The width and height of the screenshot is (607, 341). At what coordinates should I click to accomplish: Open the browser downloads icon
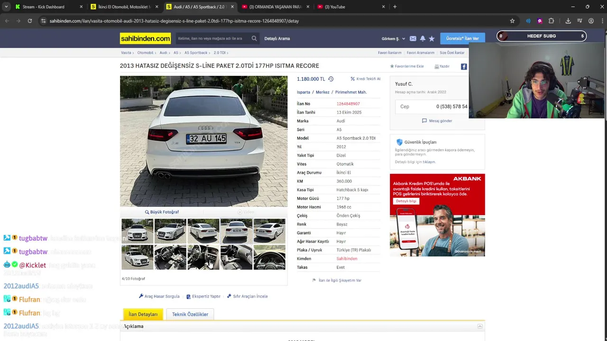click(x=568, y=21)
